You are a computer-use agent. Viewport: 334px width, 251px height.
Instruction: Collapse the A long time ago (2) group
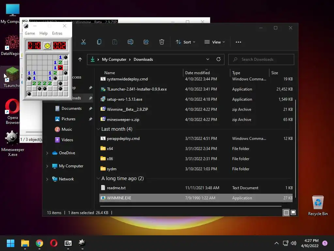coord(98,178)
